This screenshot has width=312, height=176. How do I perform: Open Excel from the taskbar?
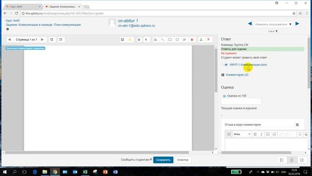(85, 172)
